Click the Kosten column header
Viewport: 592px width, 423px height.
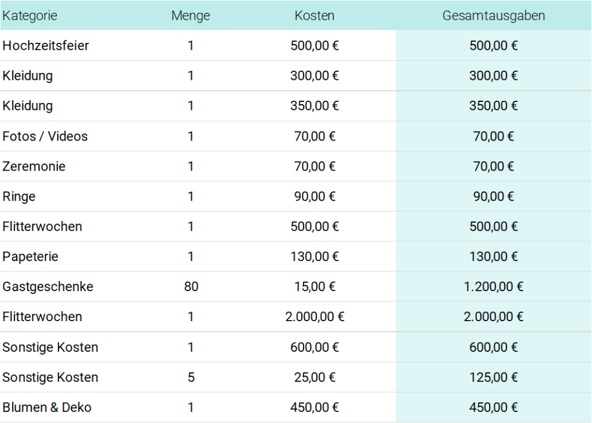(314, 16)
